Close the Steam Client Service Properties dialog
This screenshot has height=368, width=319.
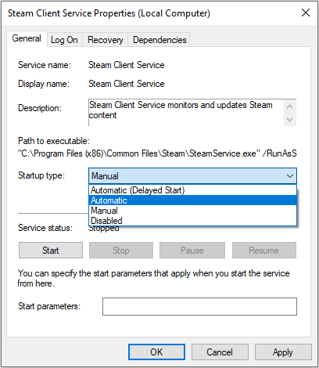coord(306,13)
